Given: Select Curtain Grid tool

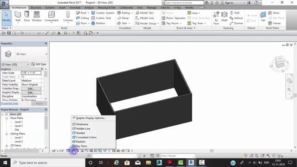Looking at the screenshot, I should [101, 18].
